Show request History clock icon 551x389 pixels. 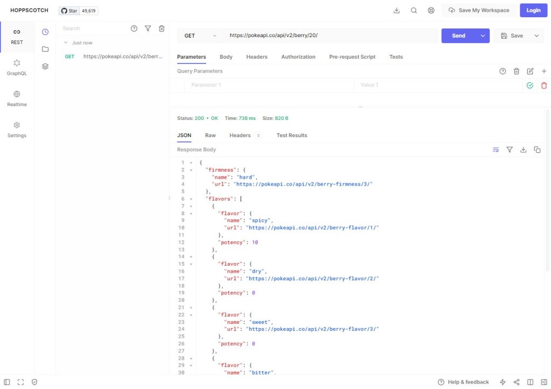45,32
